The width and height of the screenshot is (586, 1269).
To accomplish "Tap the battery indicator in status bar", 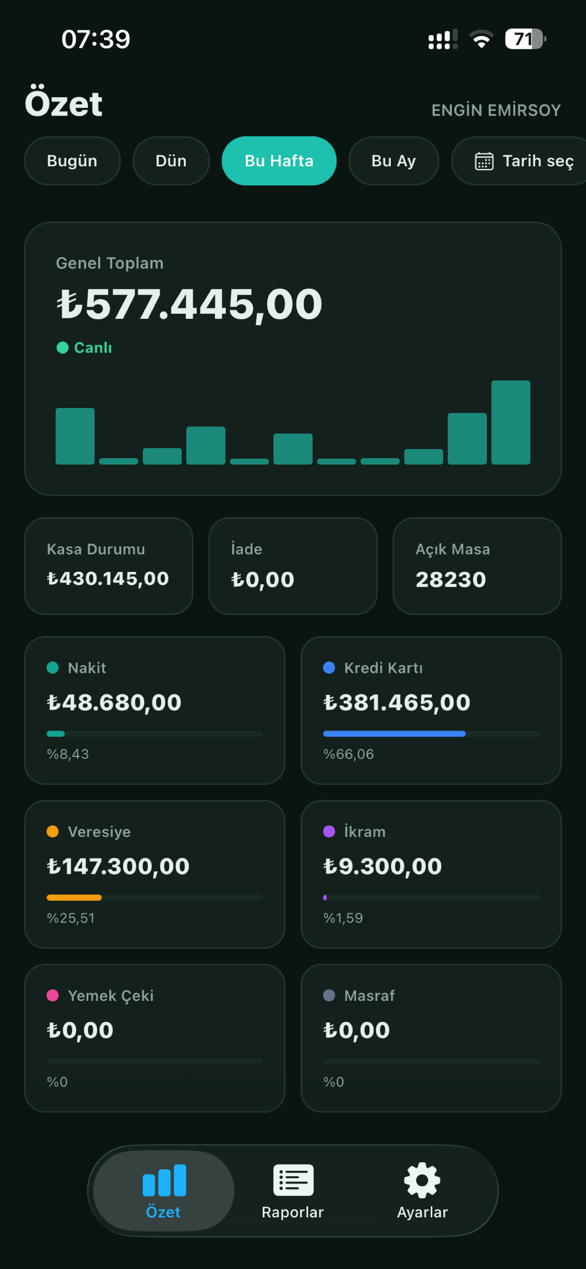I will [525, 39].
